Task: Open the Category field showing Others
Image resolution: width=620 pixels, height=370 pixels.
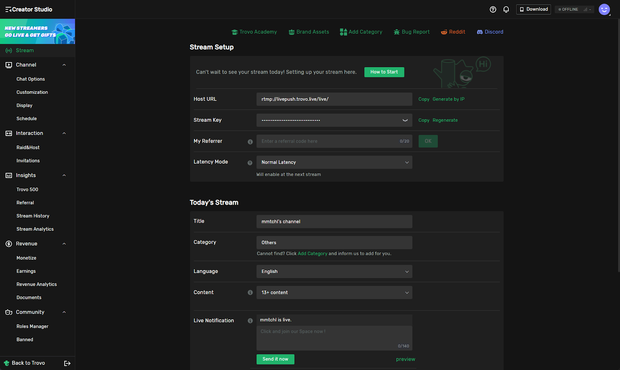Action: tap(334, 242)
